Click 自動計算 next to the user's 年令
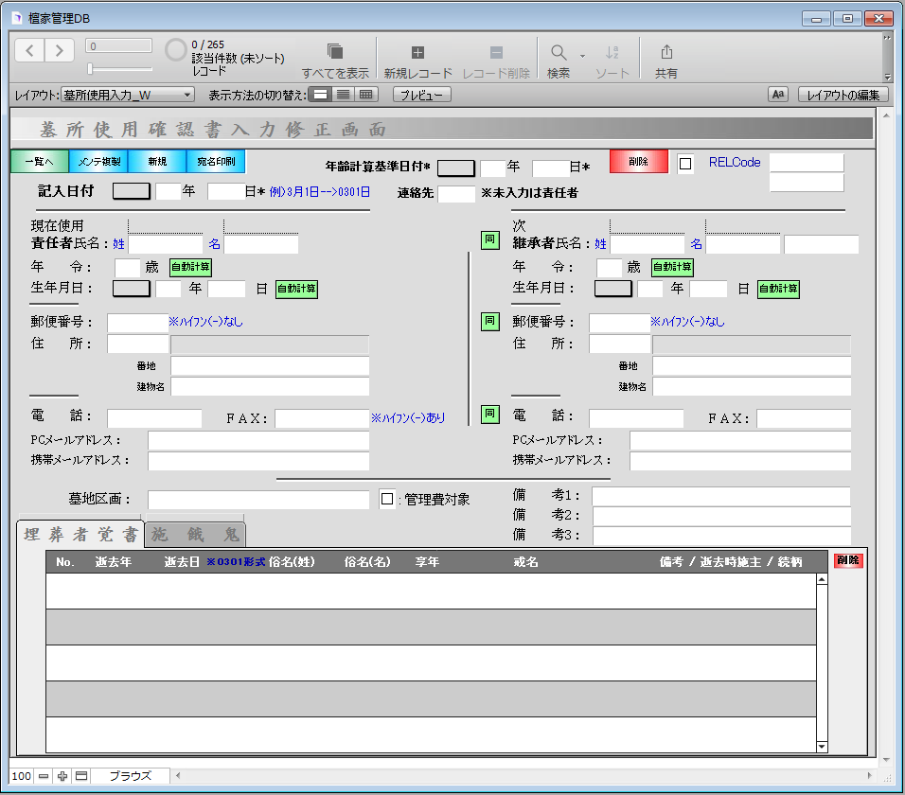 190,267
